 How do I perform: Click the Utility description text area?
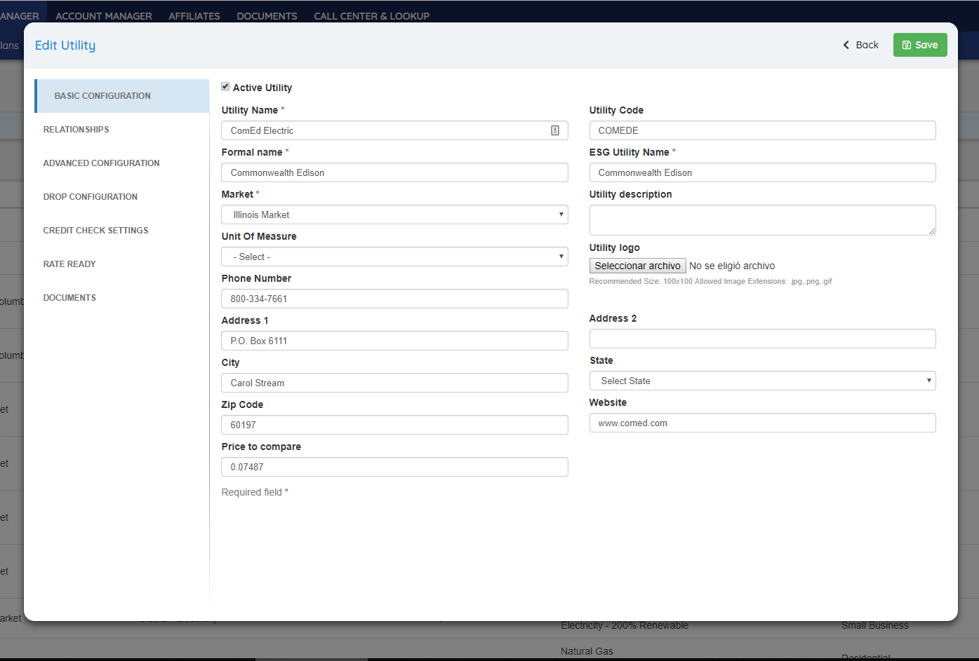coord(762,220)
